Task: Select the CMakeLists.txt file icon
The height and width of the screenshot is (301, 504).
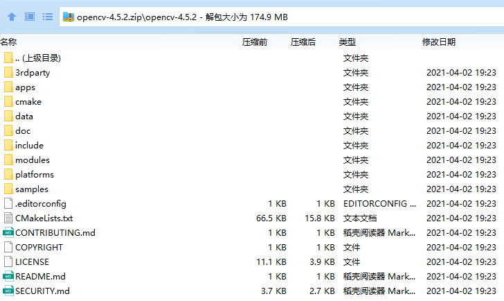Action: 8,218
